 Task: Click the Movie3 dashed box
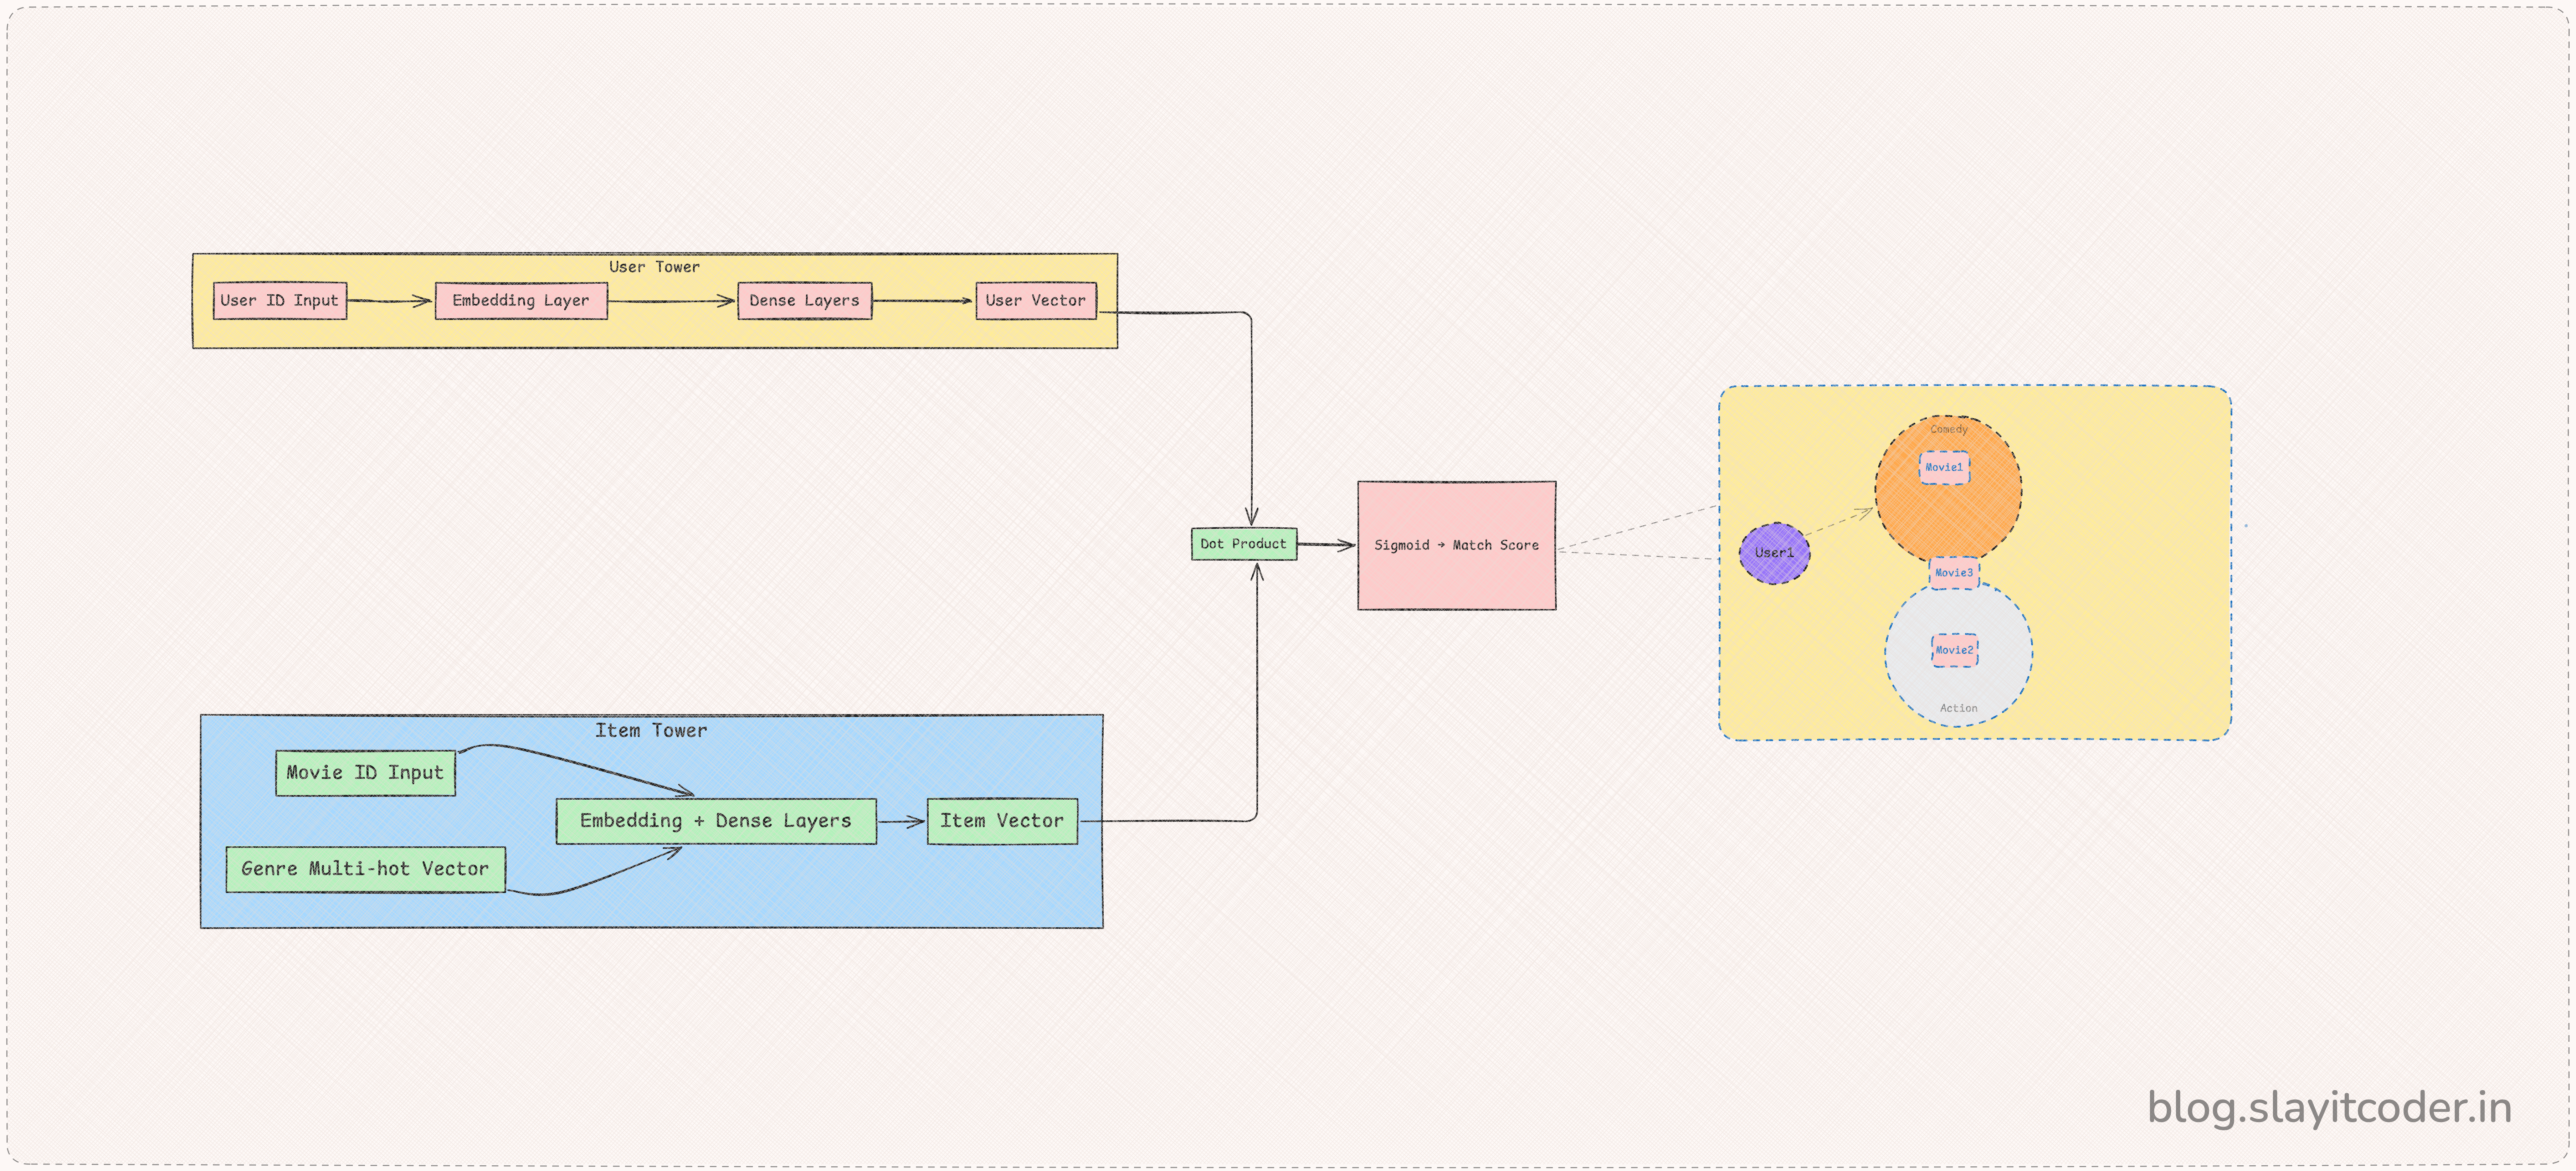[x=1954, y=573]
